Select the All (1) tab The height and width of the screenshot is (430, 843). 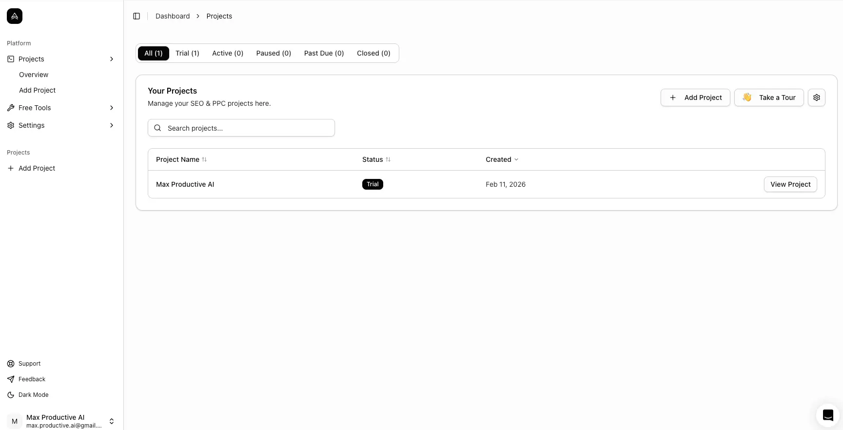[x=154, y=53]
